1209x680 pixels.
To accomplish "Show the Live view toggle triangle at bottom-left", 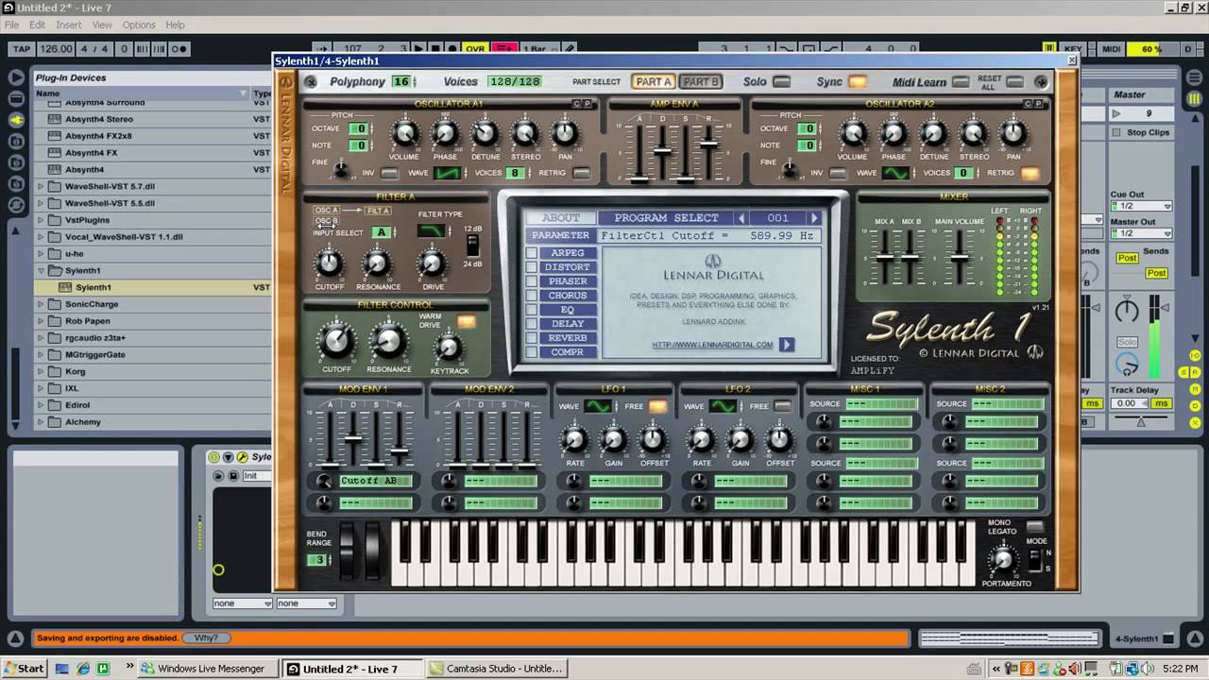I will 15,638.
